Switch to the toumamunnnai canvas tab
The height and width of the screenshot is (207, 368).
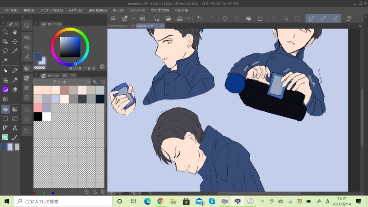click(x=118, y=26)
